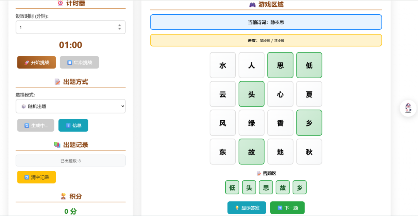418x216 pixels.
Task: Increase minutes with the stepper up arrow
Action: 120,25
